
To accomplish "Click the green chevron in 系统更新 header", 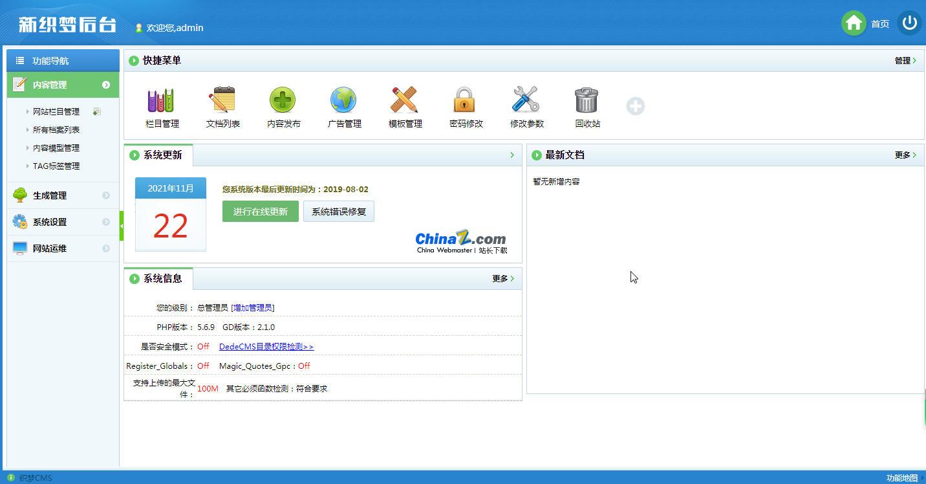I will [512, 155].
